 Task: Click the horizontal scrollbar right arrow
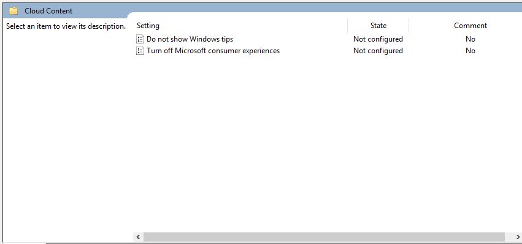pyautogui.click(x=517, y=237)
